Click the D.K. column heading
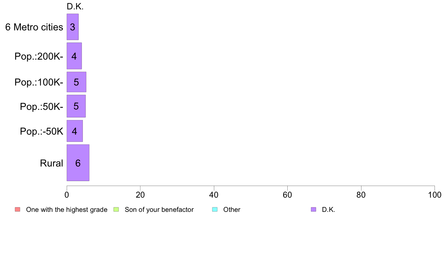The height and width of the screenshot is (276, 445). (x=75, y=6)
